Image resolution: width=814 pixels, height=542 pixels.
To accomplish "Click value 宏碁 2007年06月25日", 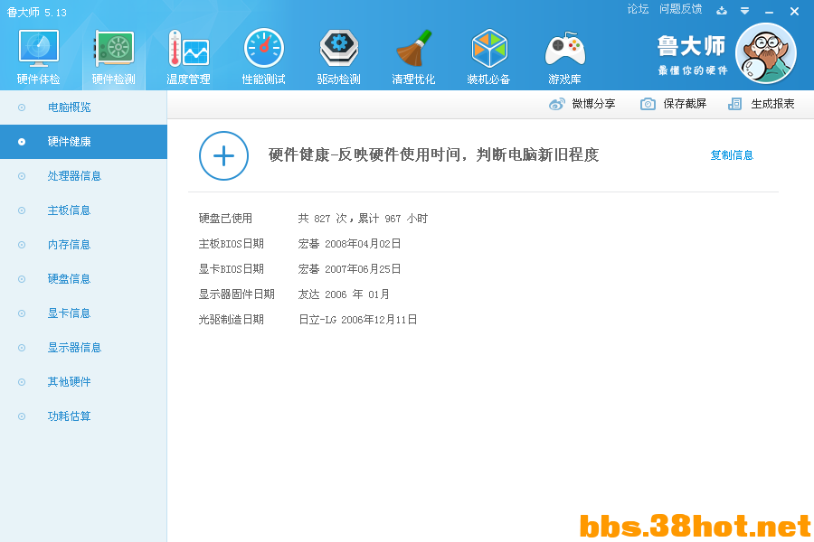I will (349, 269).
